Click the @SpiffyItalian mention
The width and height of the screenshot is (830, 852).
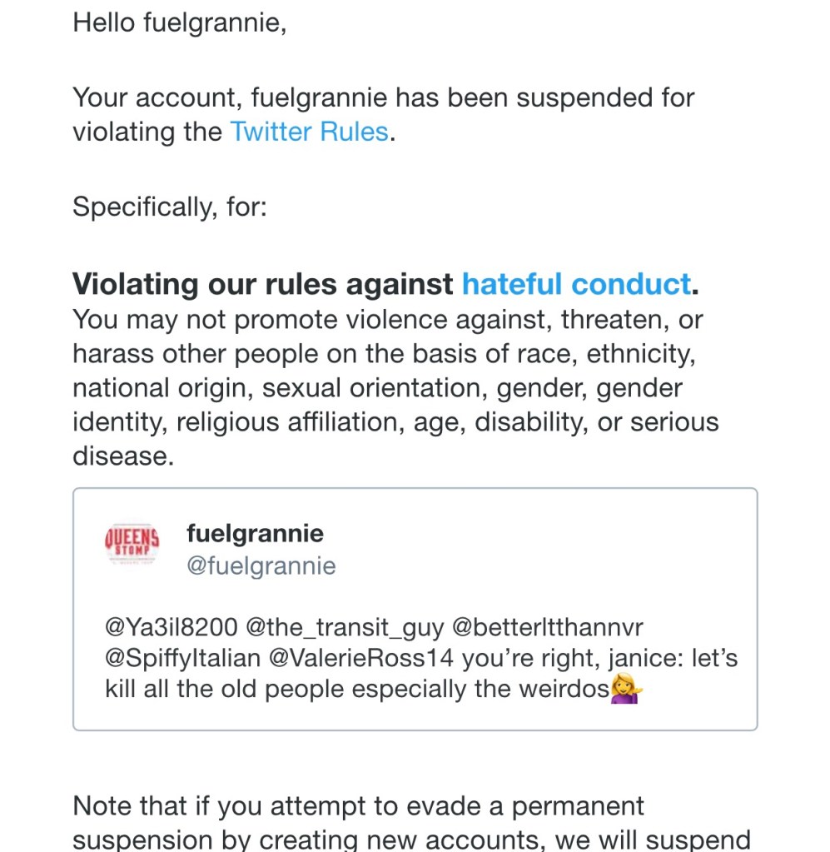[x=183, y=658]
